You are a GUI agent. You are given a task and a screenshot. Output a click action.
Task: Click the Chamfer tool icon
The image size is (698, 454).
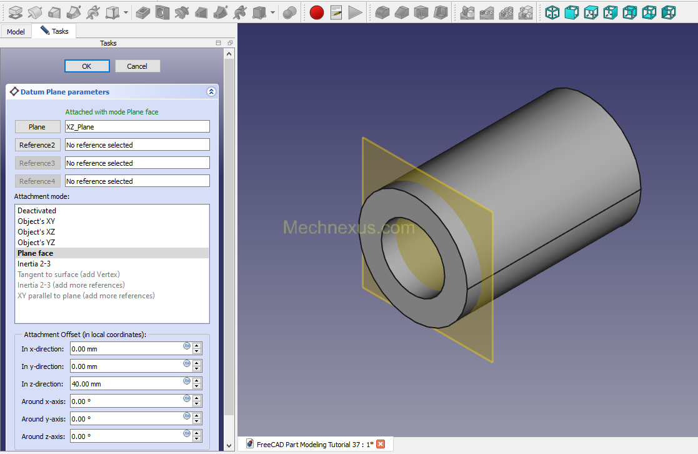tap(402, 12)
